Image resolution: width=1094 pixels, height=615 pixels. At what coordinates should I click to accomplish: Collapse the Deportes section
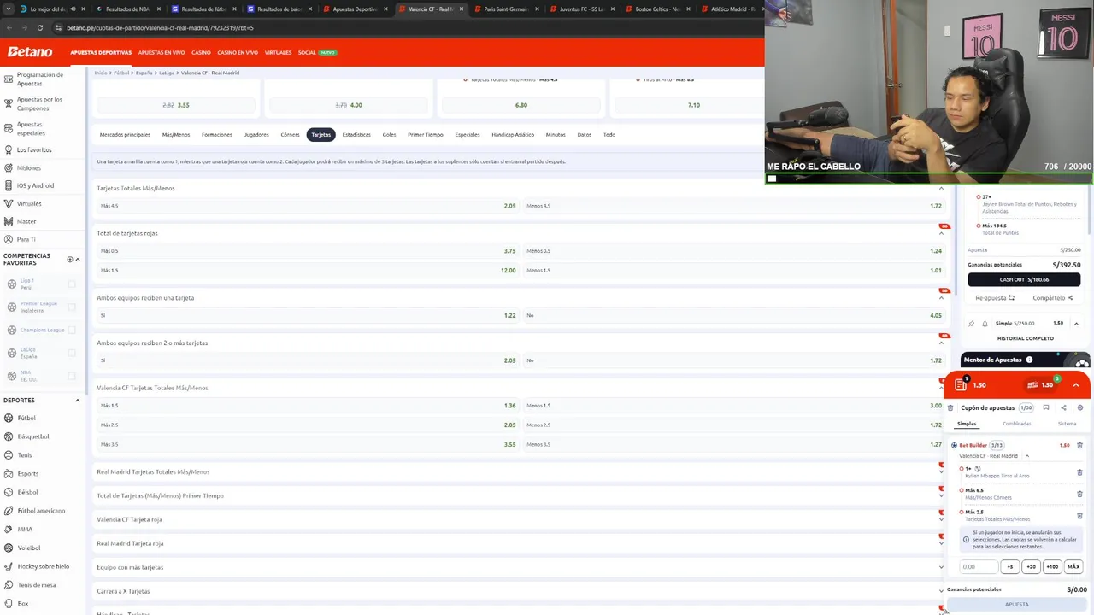tap(78, 400)
